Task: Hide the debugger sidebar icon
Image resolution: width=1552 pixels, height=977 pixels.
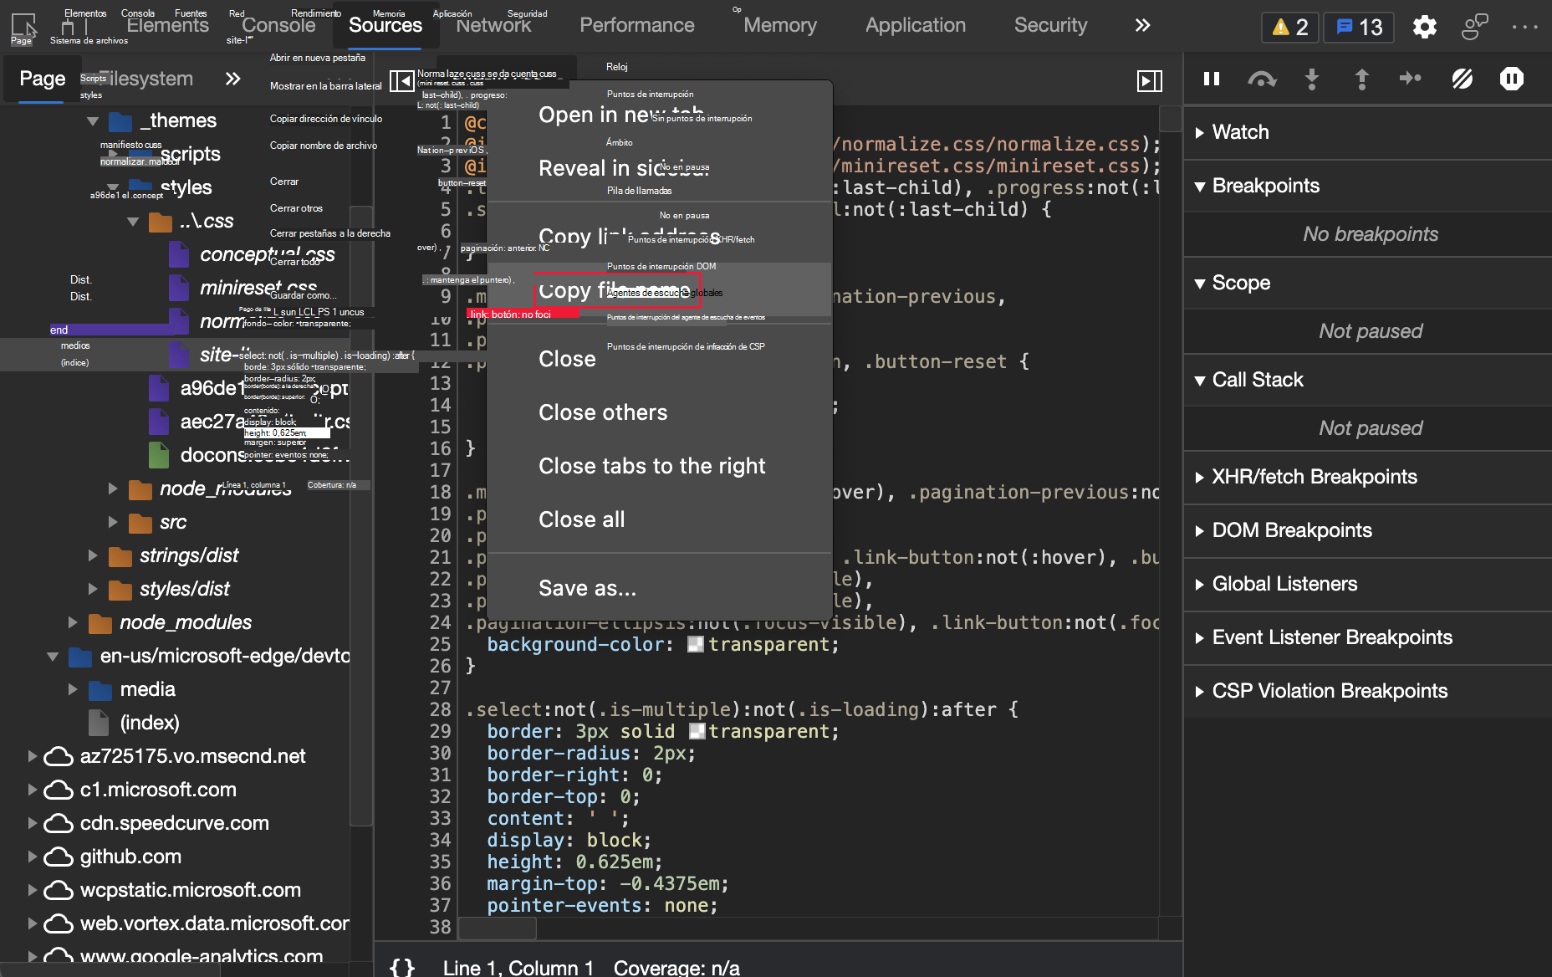Action: [1150, 80]
